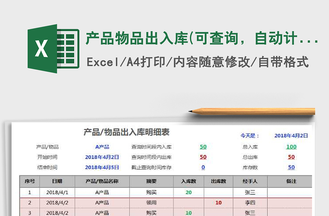Click the '摘要' column header

pyautogui.click(x=151, y=182)
